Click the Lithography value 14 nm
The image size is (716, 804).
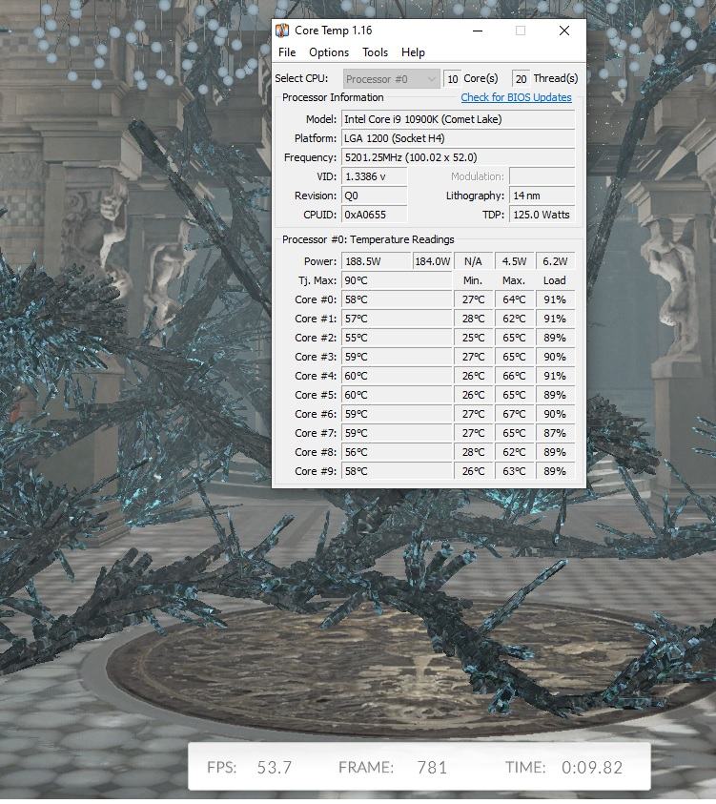pos(542,196)
